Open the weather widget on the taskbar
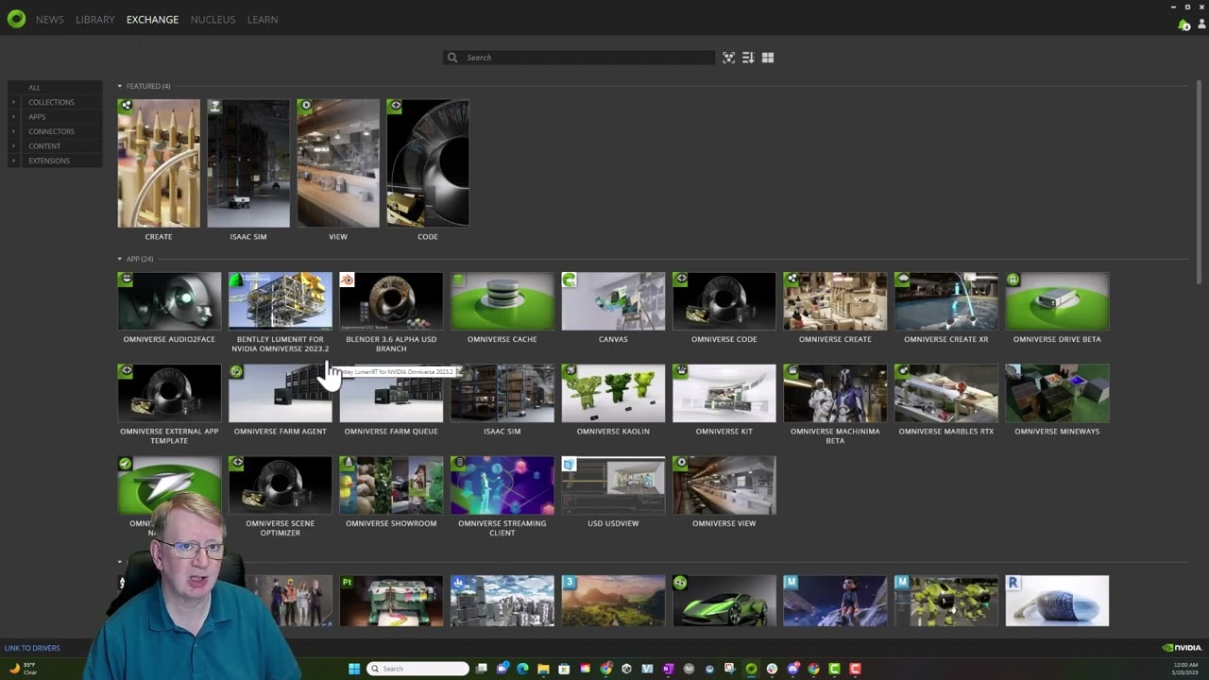Image resolution: width=1209 pixels, height=680 pixels. point(23,669)
